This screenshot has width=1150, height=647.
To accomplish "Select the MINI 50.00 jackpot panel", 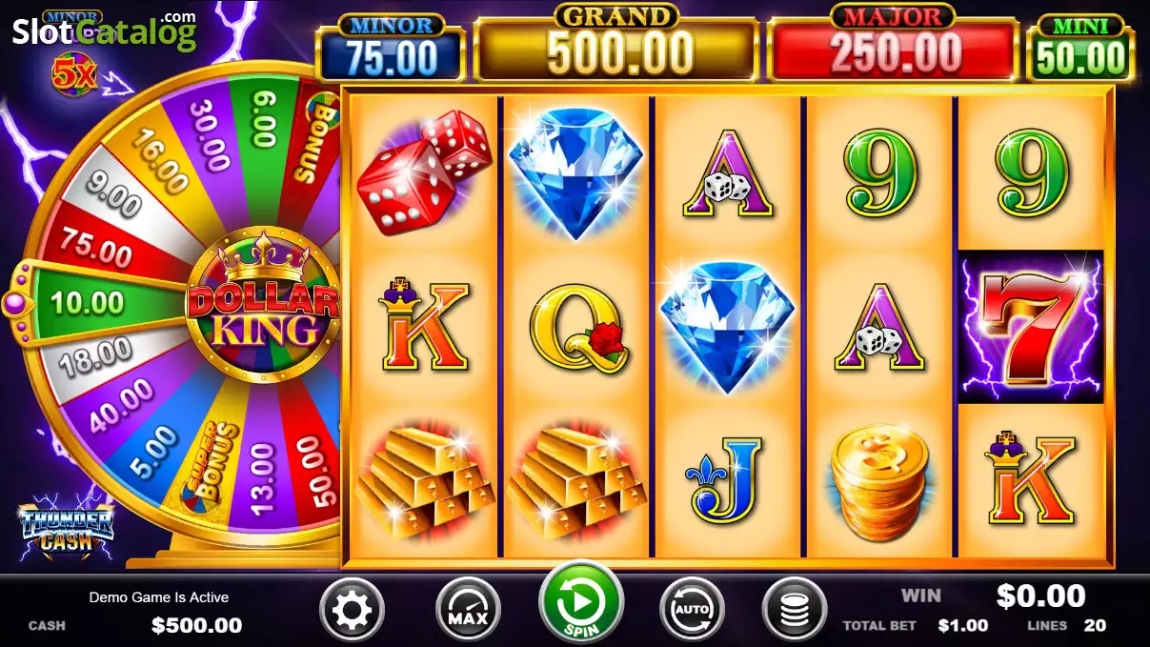I will (1080, 48).
